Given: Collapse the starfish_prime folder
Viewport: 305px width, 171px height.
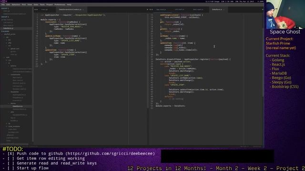Looking at the screenshot, I should (x=2, y=34).
